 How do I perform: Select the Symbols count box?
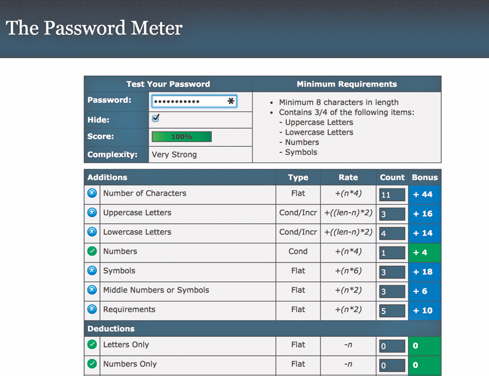392,272
